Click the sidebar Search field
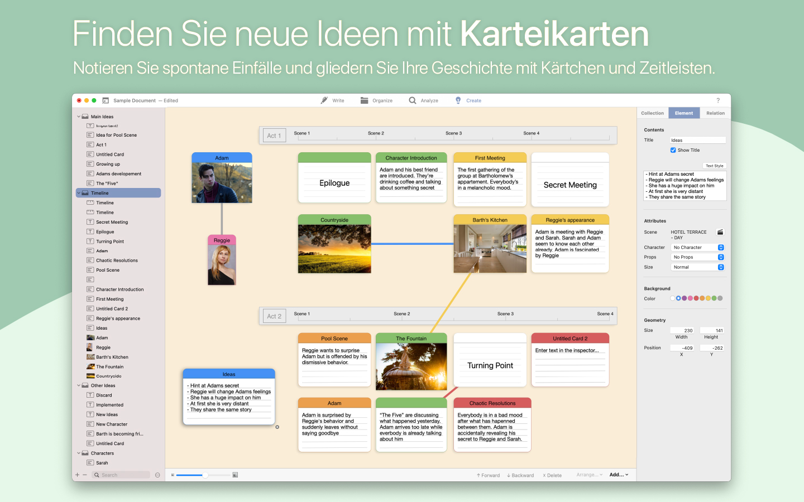The width and height of the screenshot is (804, 502). pos(121,475)
